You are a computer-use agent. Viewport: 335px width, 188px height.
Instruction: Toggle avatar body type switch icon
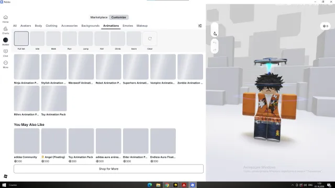click(215, 33)
